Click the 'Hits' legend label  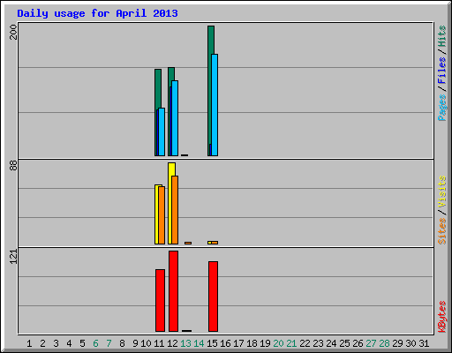[442, 36]
